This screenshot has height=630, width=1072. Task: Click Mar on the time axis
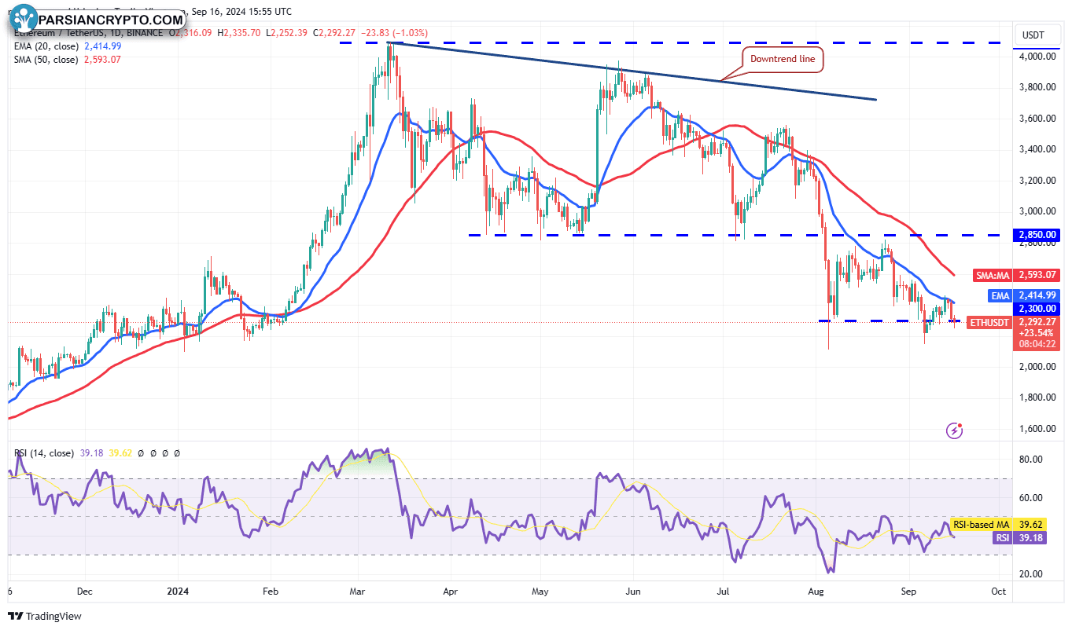pos(357,591)
